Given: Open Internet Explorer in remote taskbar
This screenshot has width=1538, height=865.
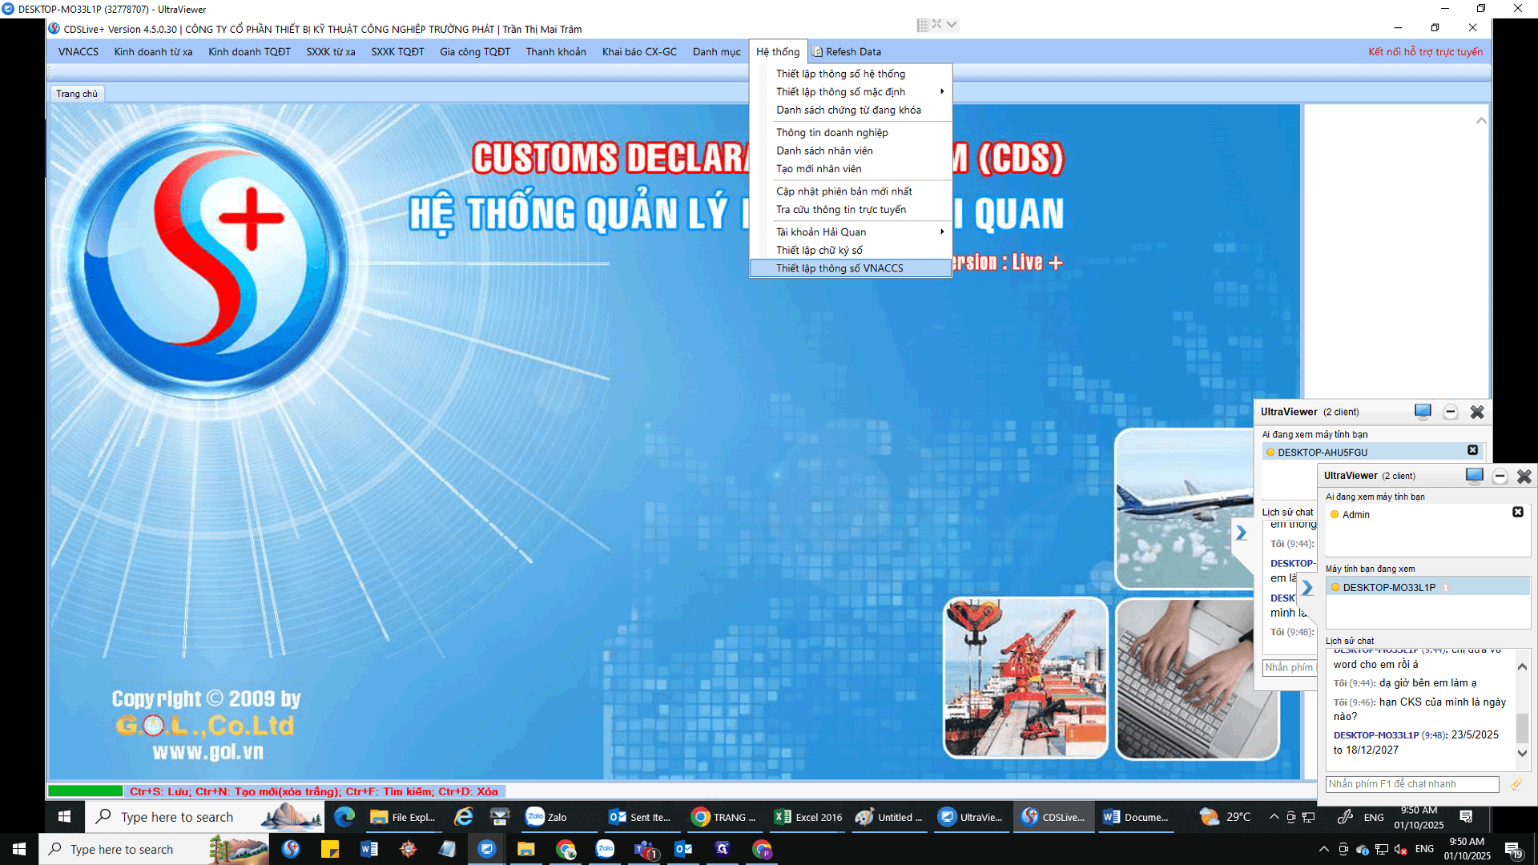Looking at the screenshot, I should click(464, 817).
